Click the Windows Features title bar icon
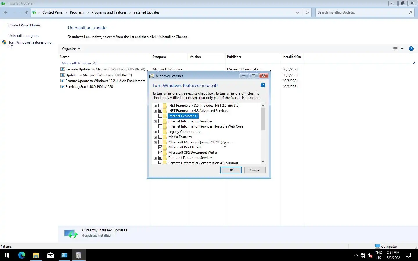 [152, 76]
